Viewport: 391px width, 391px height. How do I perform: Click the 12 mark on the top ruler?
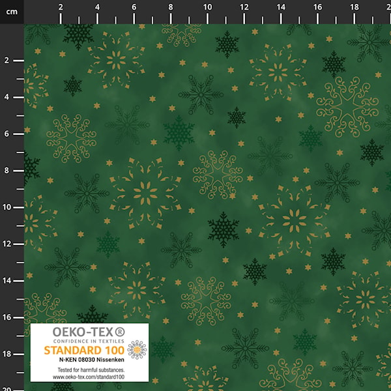[244, 7]
